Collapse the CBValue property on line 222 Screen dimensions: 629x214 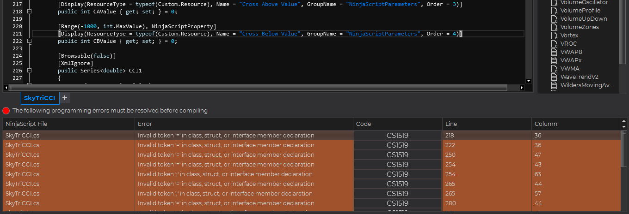30,41
